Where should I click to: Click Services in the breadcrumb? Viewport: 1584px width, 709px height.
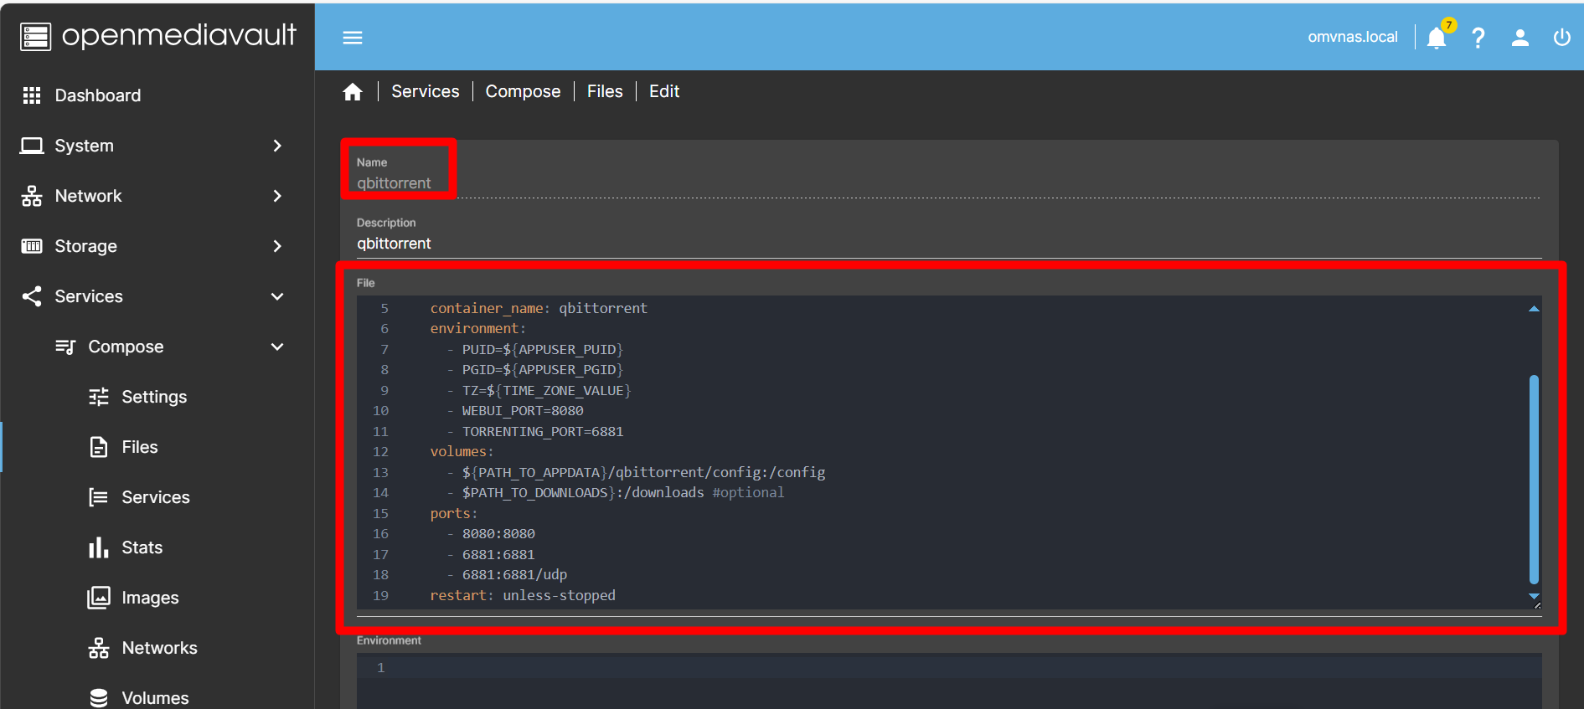coord(426,91)
